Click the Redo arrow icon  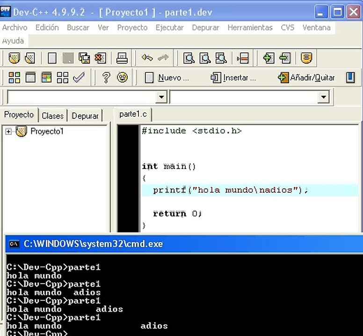coord(163,57)
